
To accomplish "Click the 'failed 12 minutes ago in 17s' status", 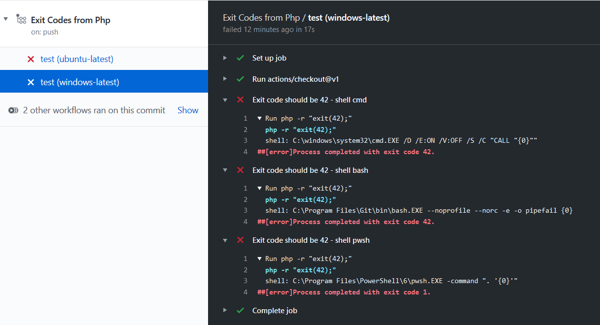I will pyautogui.click(x=269, y=30).
